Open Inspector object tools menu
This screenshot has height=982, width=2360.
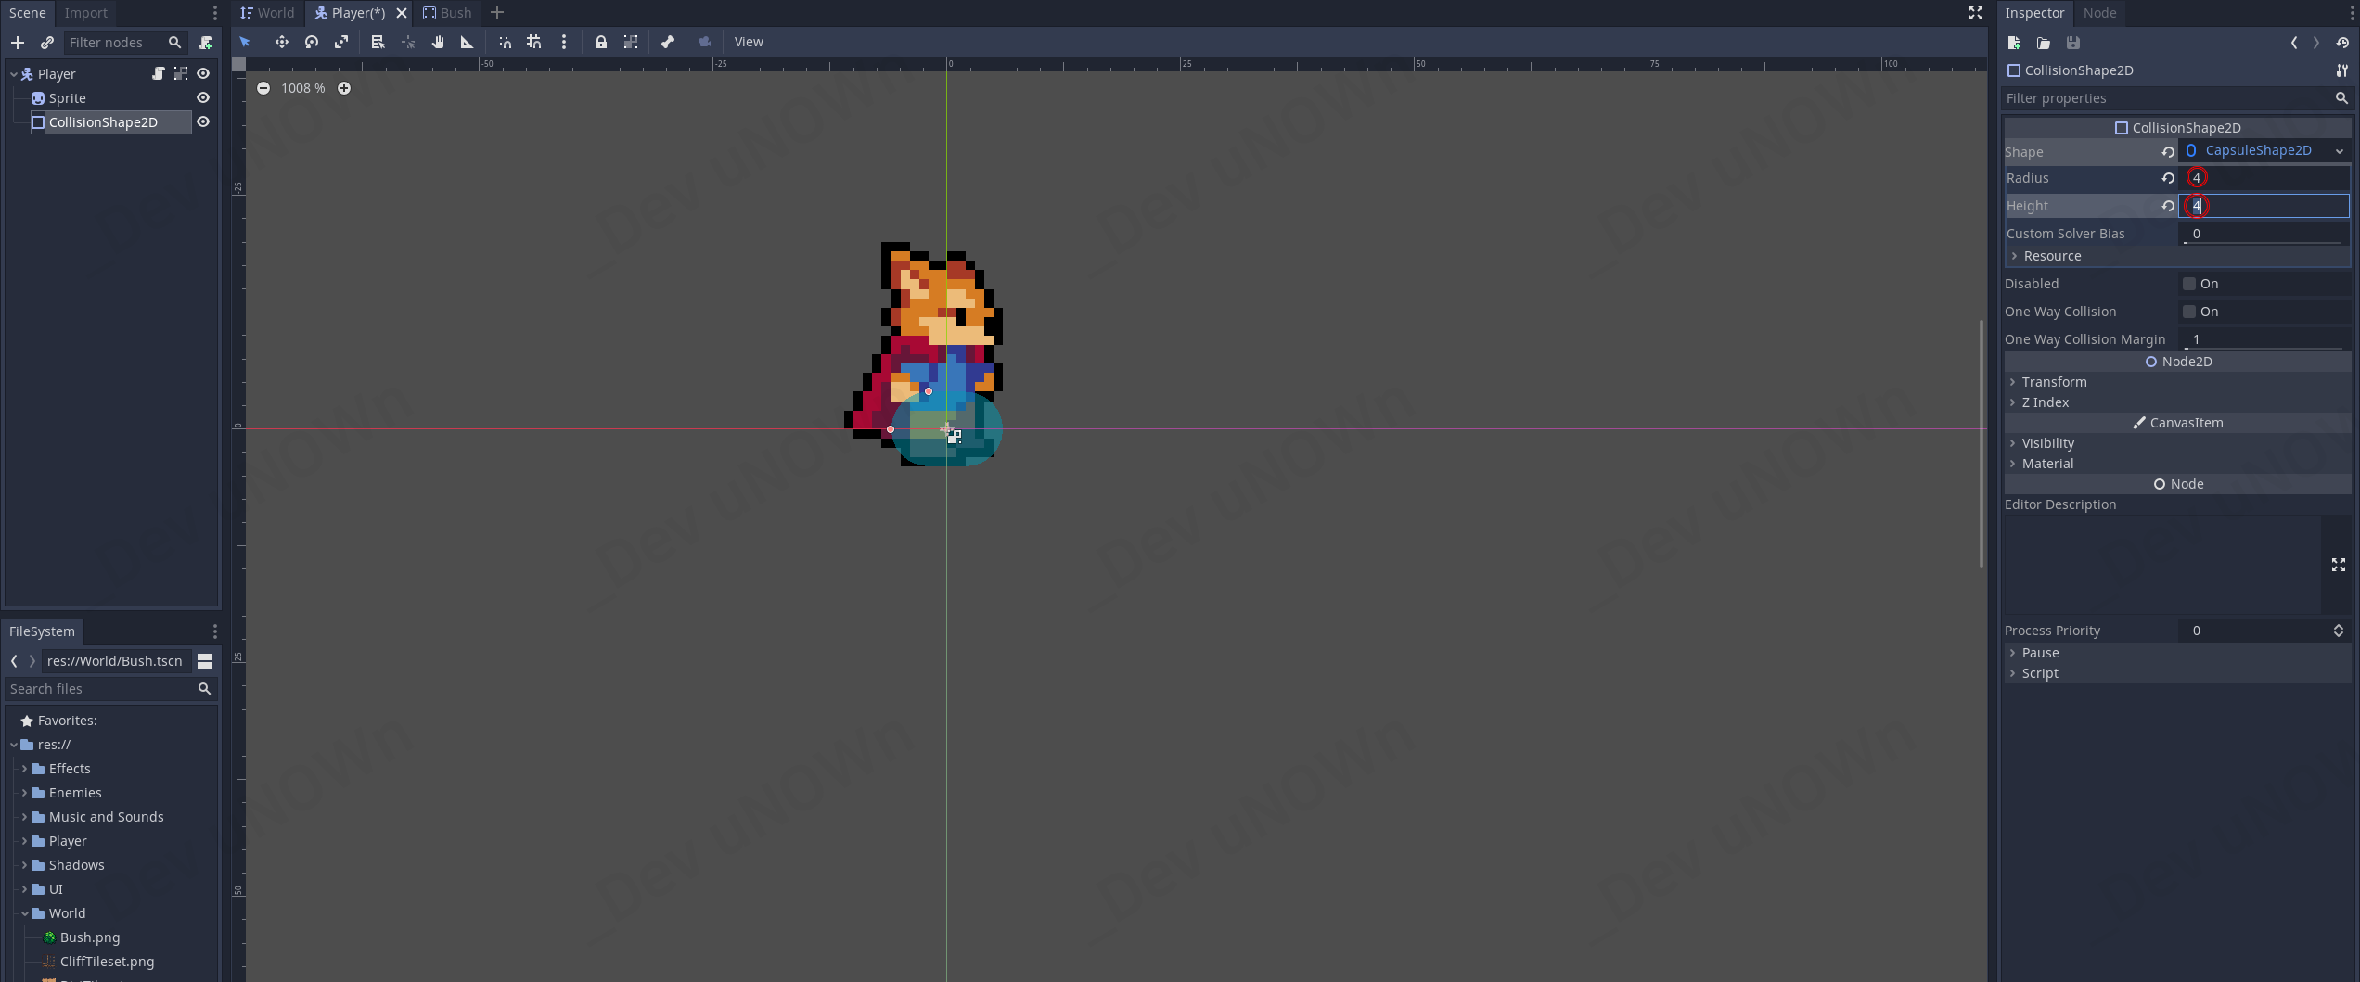click(2342, 70)
